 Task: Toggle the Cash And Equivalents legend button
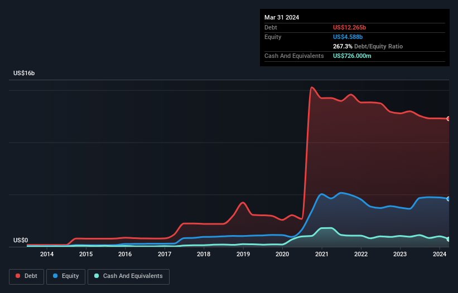coord(128,276)
